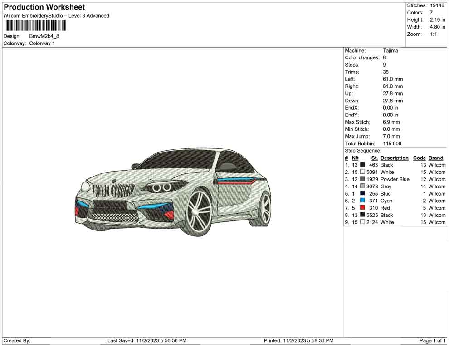Click the Production Worksheet title
The image size is (449, 345).
point(44,7)
